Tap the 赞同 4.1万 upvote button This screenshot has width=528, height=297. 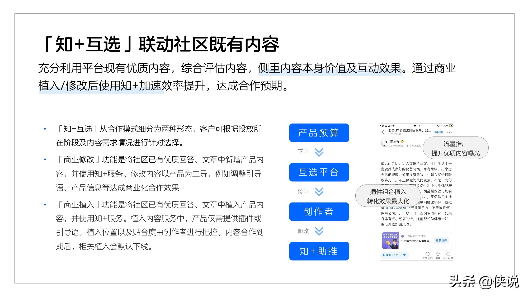[390, 255]
